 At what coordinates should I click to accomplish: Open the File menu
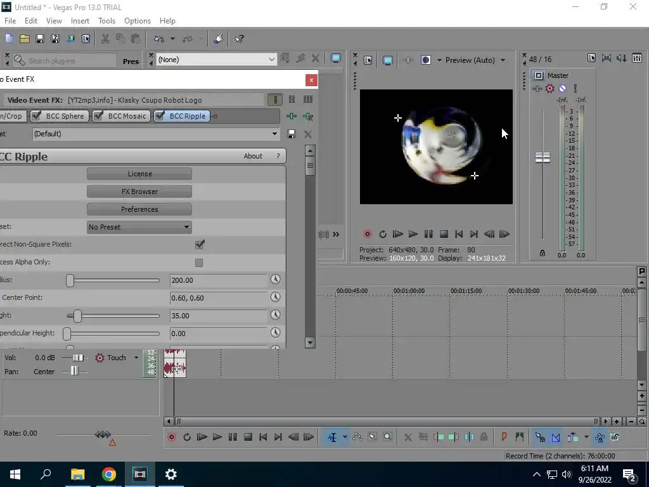[x=10, y=21]
